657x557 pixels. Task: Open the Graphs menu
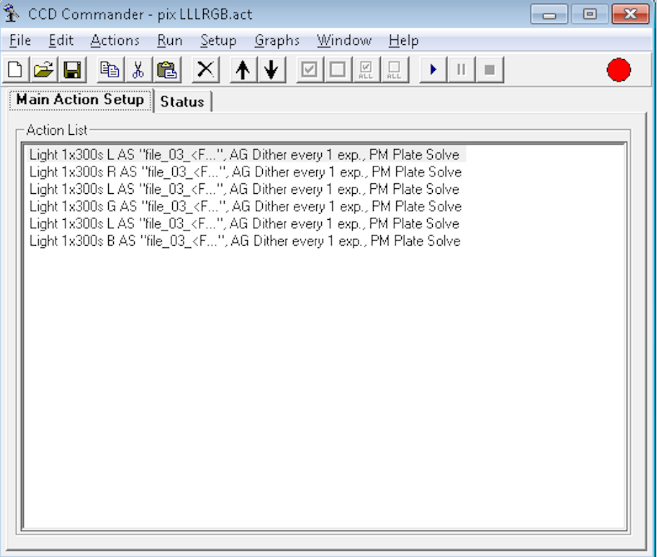coord(277,41)
